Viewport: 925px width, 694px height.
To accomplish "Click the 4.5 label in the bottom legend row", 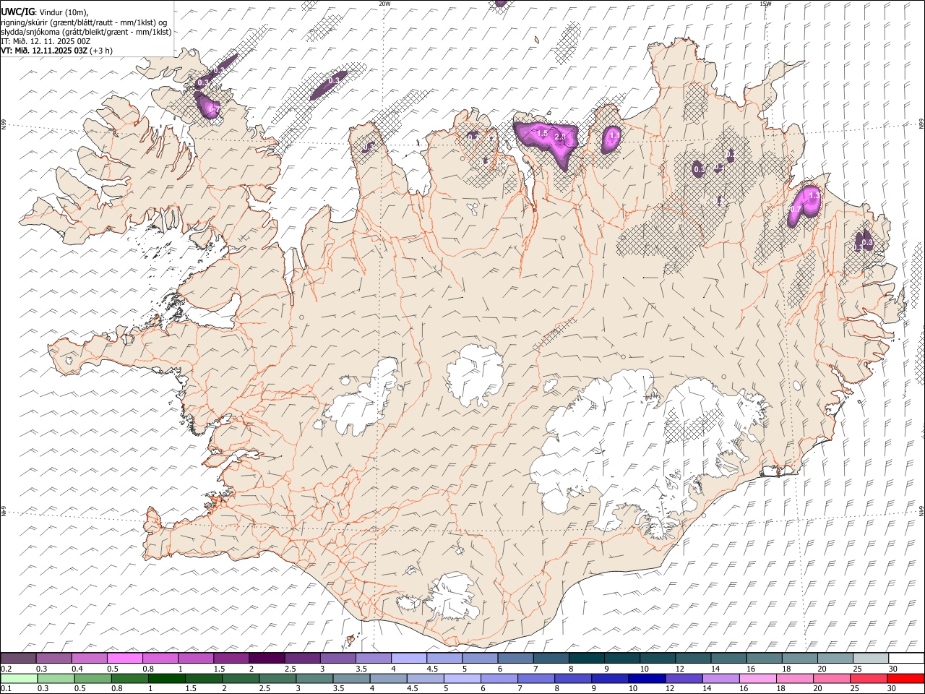I will pos(413,688).
